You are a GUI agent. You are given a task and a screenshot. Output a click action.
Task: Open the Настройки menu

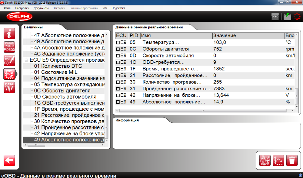tap(22, 8)
